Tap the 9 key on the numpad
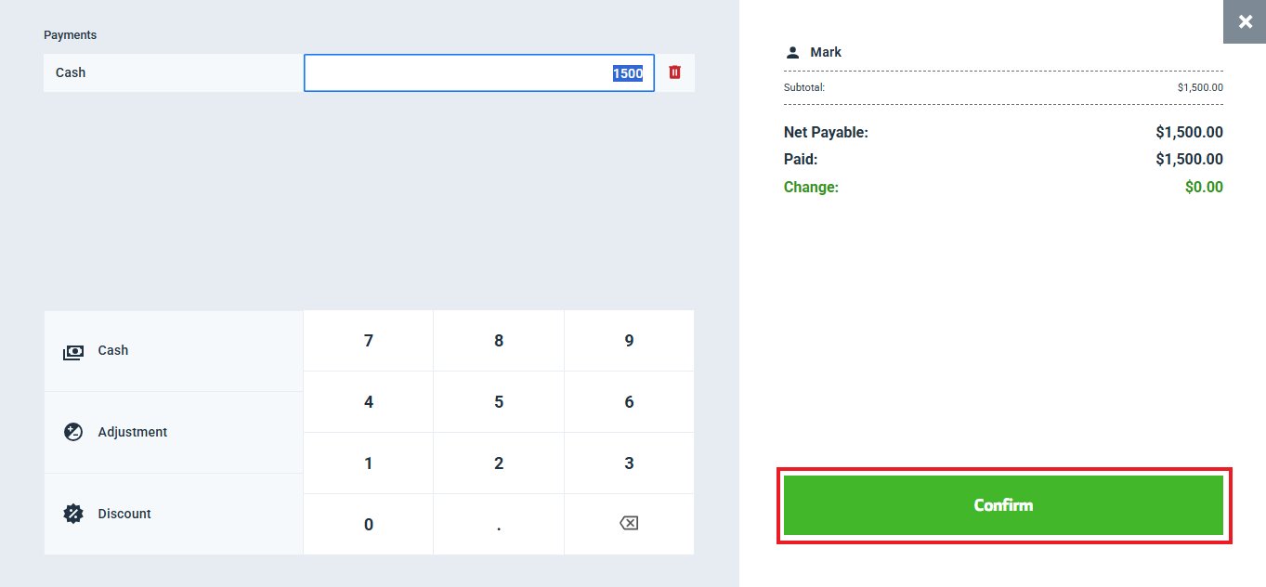The width and height of the screenshot is (1266, 587). coord(629,341)
